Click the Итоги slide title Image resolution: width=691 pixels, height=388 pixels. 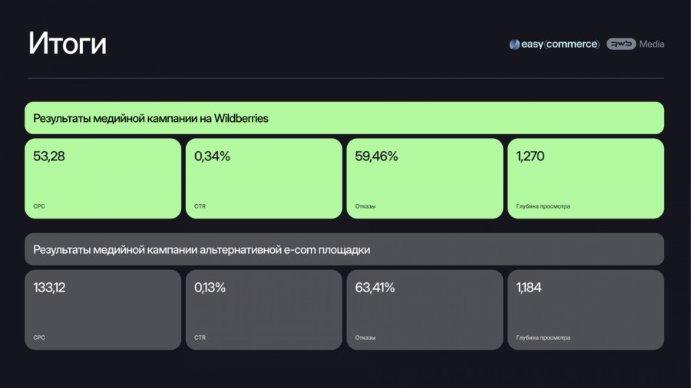pos(68,44)
